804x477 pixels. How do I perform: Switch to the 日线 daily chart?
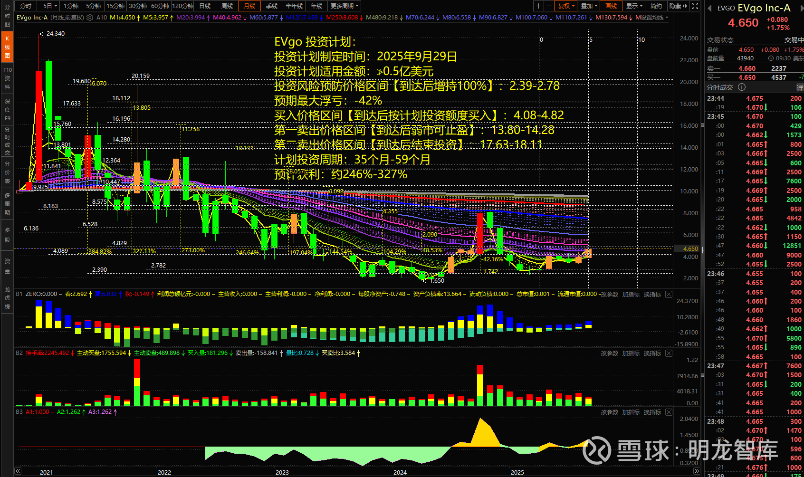click(205, 6)
